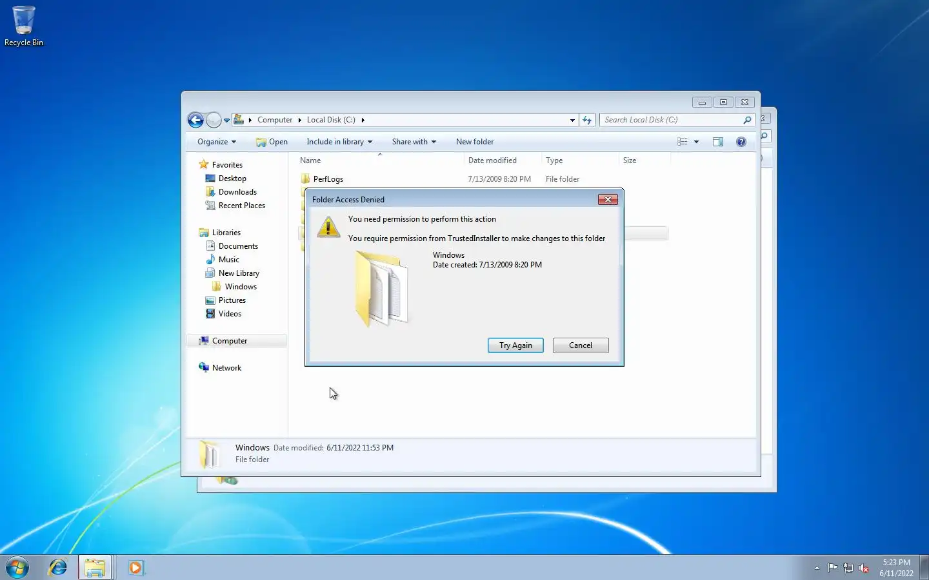The width and height of the screenshot is (929, 580).
Task: Open the Organize menu
Action: (x=217, y=142)
